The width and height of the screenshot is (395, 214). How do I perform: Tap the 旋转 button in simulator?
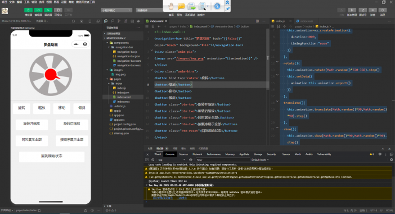pos(22,108)
